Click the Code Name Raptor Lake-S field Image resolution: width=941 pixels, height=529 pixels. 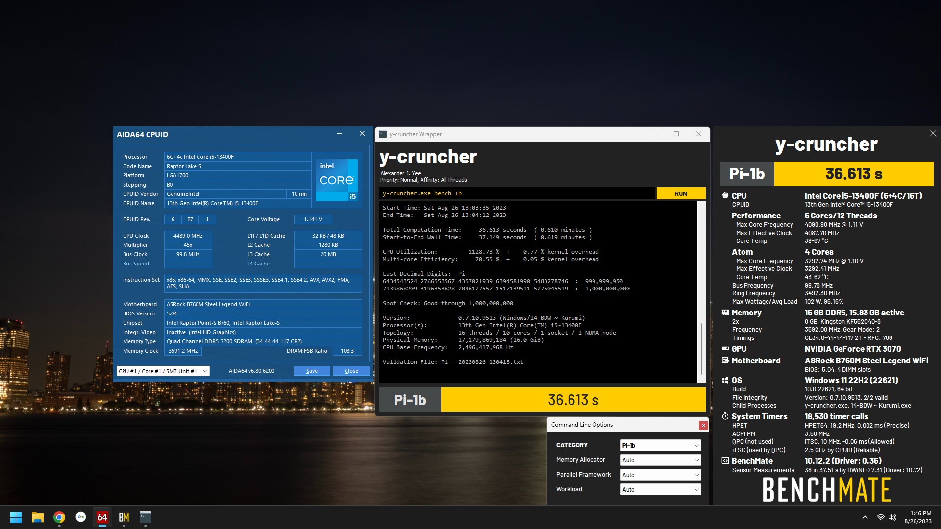[238, 166]
